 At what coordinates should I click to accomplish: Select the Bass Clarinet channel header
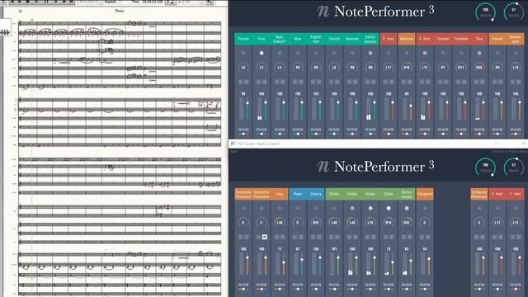tap(280, 39)
